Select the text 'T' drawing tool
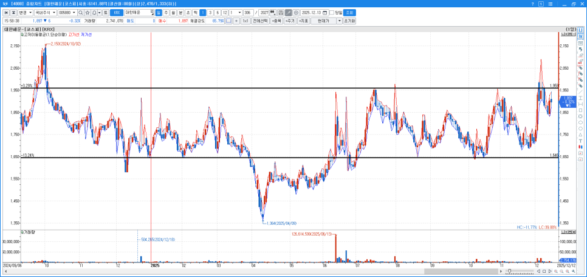 point(580,141)
